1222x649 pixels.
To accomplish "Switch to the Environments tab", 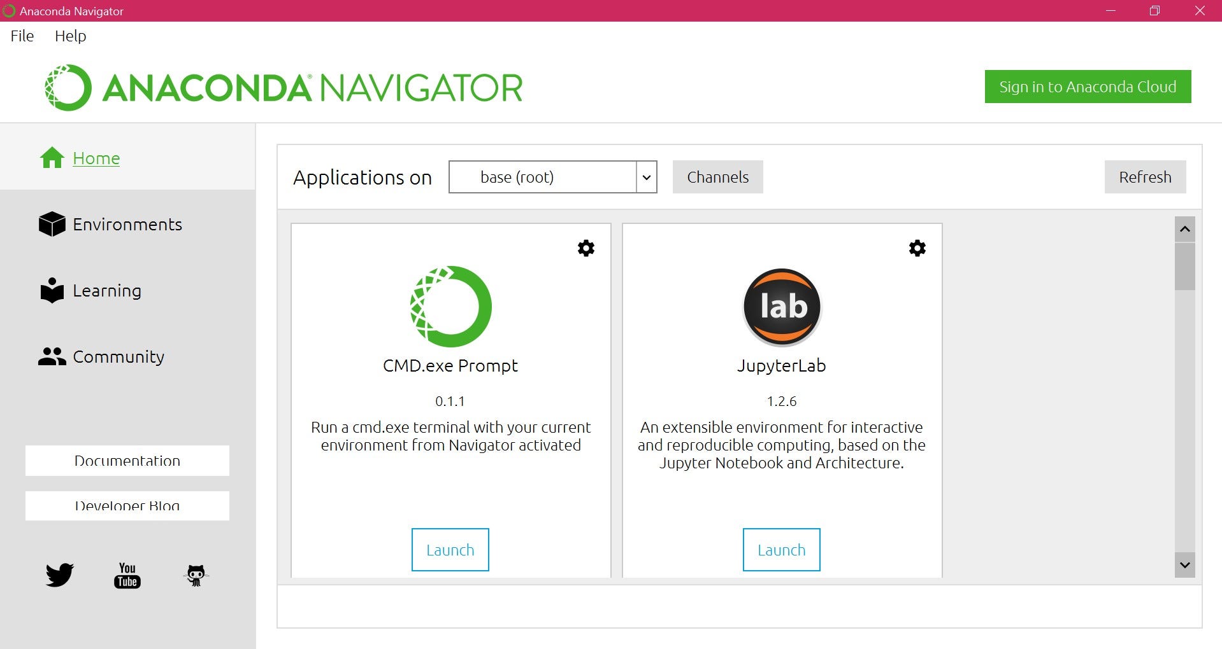I will tap(127, 224).
